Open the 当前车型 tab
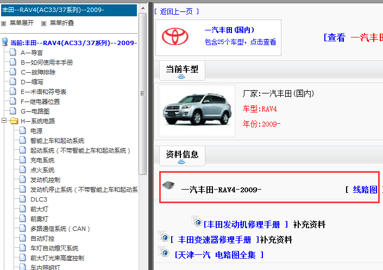The image size is (383, 270). click(x=182, y=71)
